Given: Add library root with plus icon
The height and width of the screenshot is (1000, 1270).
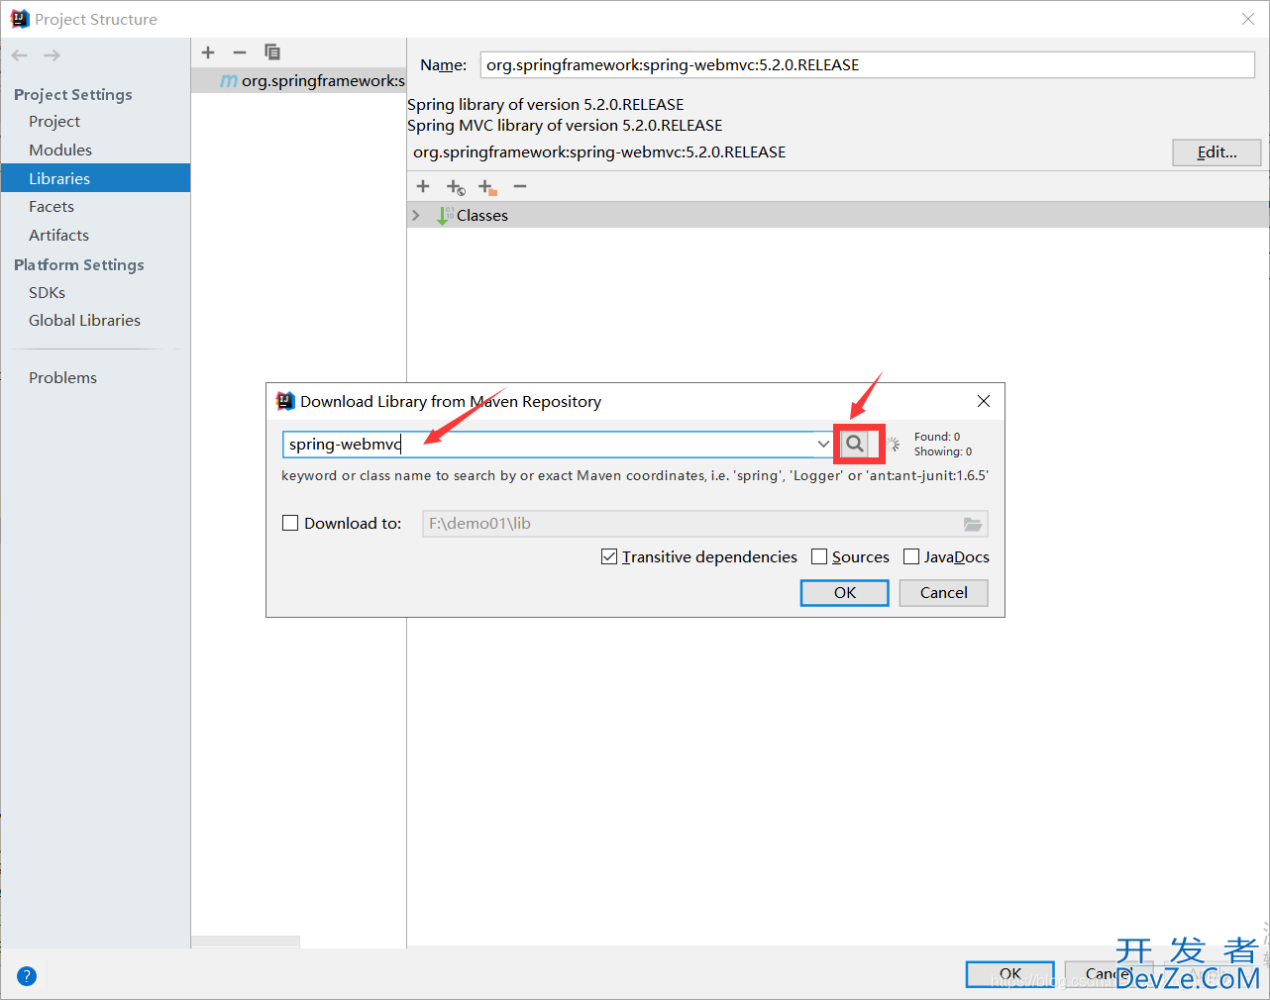Looking at the screenshot, I should pos(423,186).
